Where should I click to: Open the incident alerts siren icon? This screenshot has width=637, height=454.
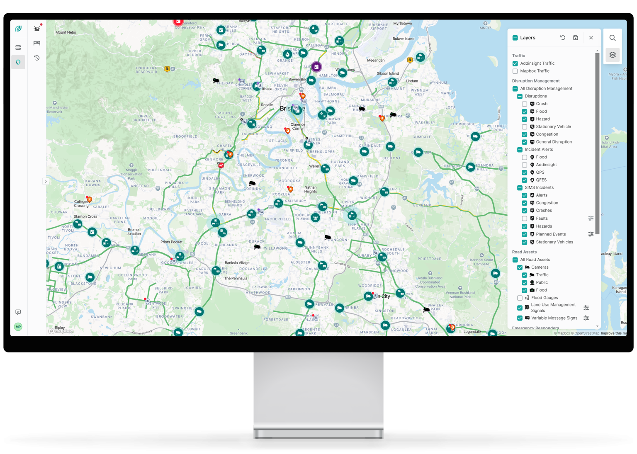(x=37, y=28)
